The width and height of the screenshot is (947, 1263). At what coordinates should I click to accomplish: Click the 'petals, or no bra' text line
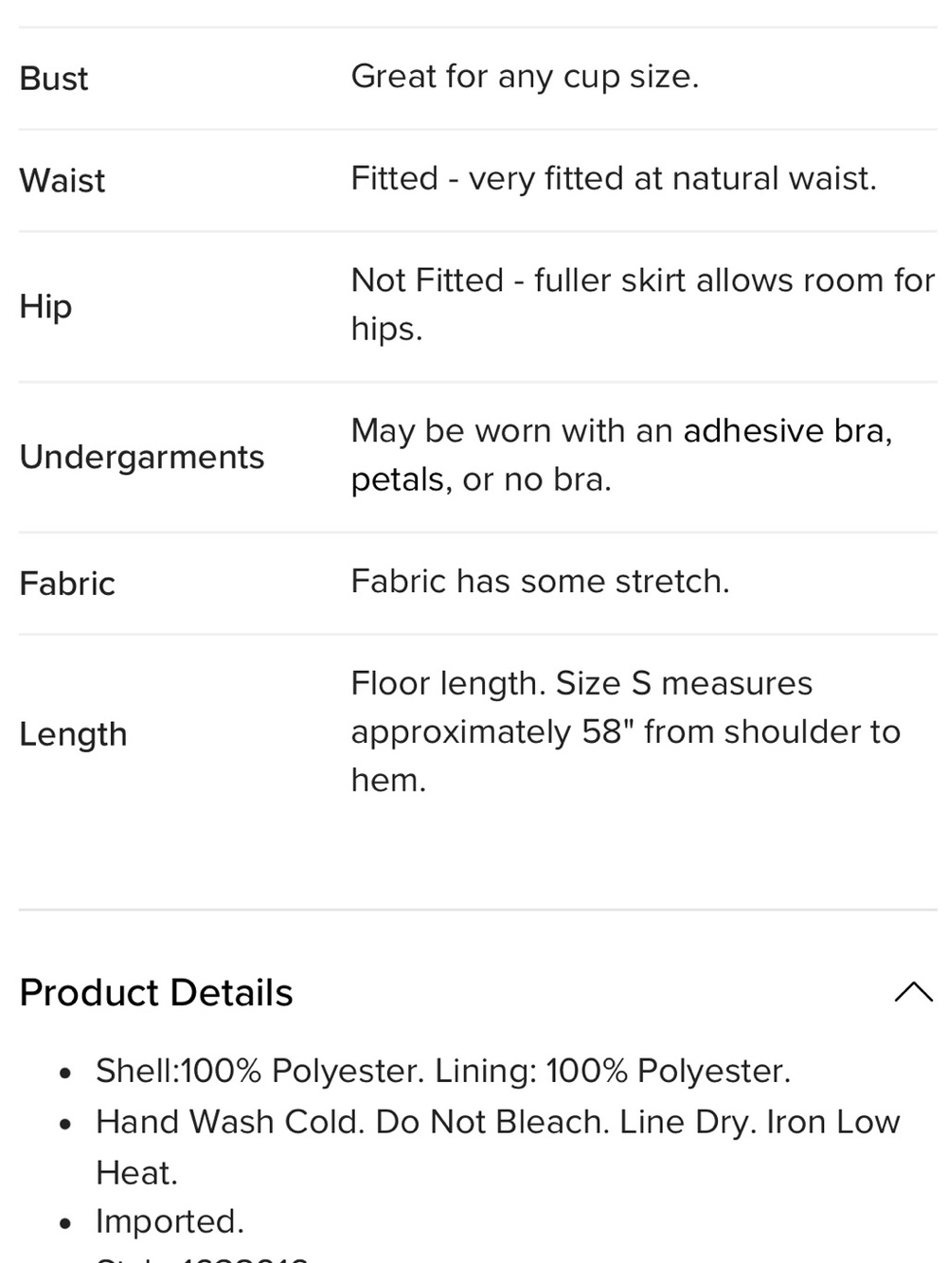[481, 479]
